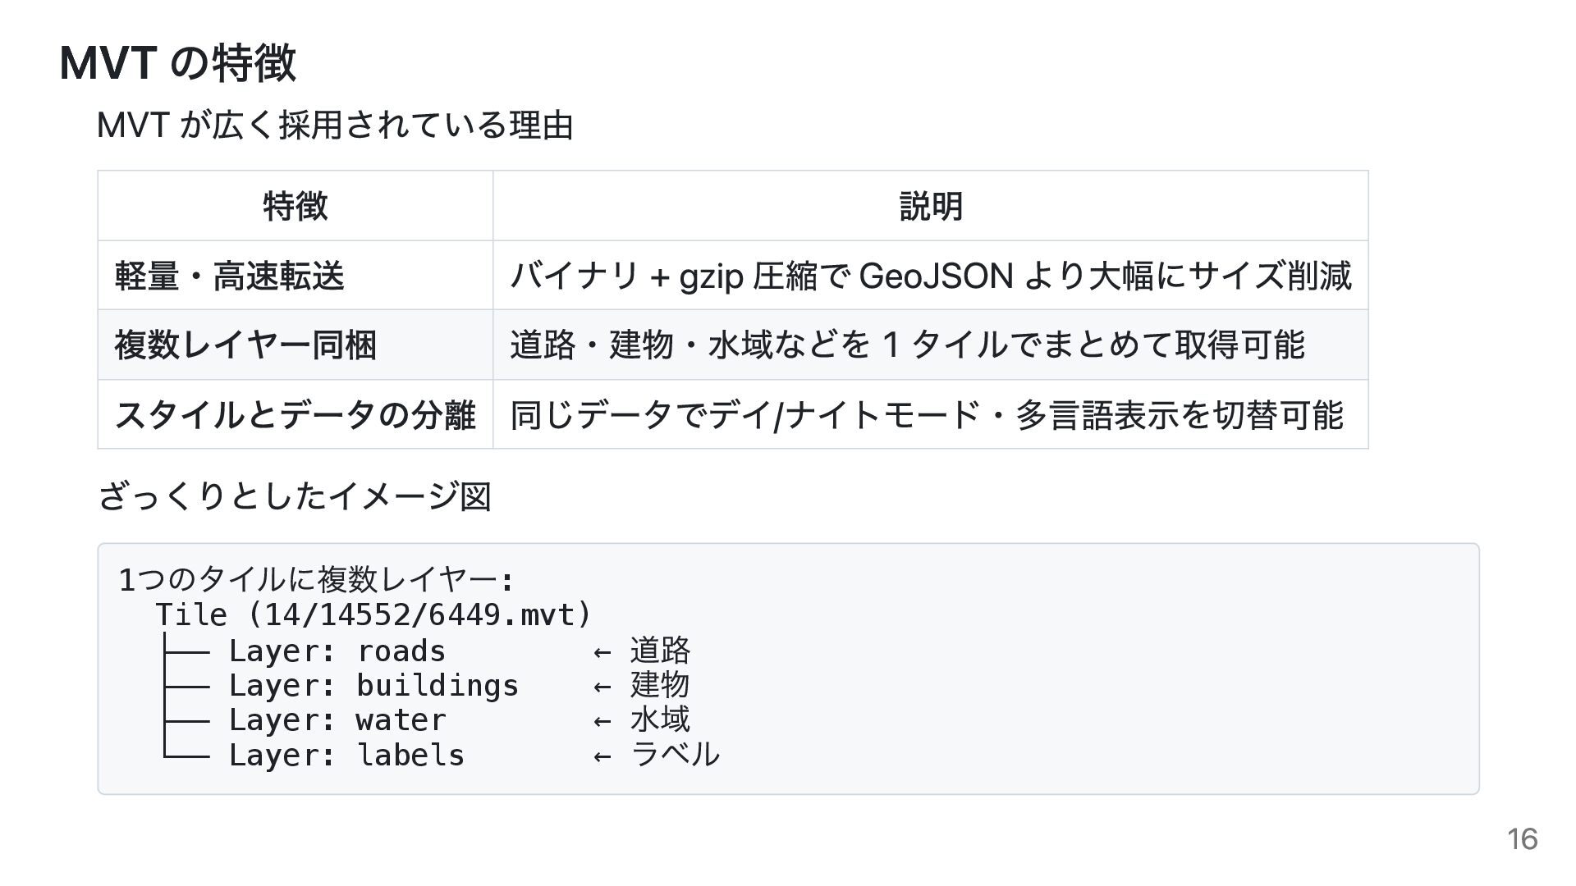Click the "複数レイヤー同梱" table cell
The height and width of the screenshot is (886, 1576).
[x=245, y=345]
